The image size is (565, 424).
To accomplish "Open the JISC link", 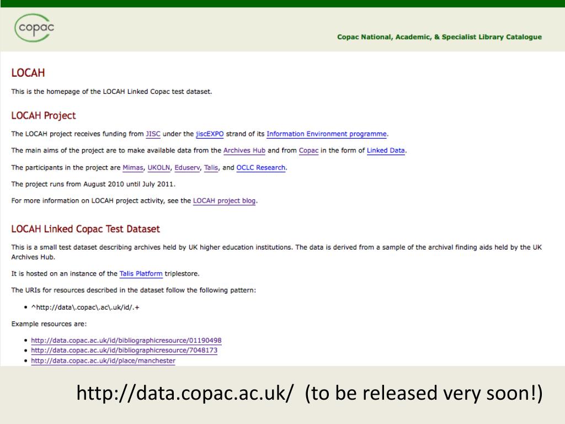I will tap(153, 134).
